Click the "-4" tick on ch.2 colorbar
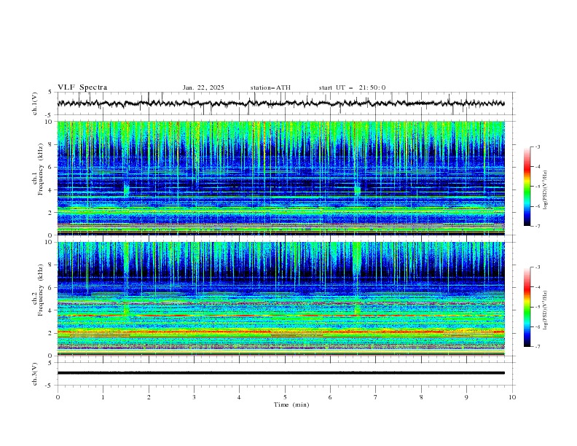The width and height of the screenshot is (577, 446). click(x=537, y=287)
